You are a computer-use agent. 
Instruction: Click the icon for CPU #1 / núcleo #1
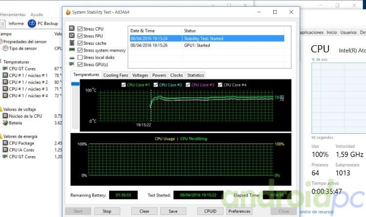5,75
